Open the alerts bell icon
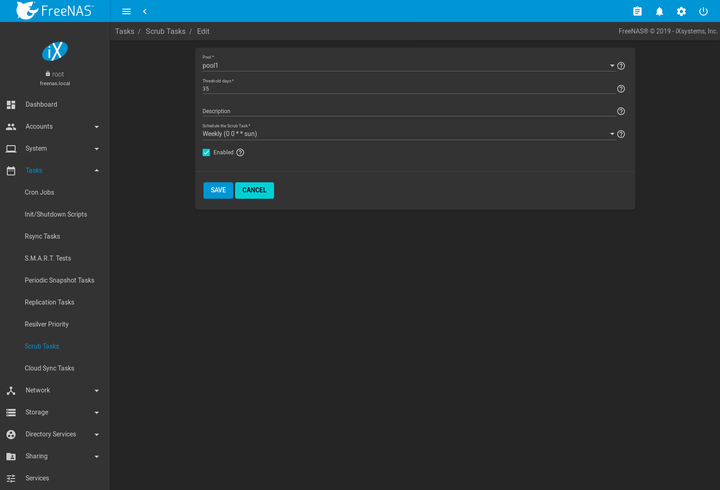Viewport: 720px width, 490px height. pos(660,11)
